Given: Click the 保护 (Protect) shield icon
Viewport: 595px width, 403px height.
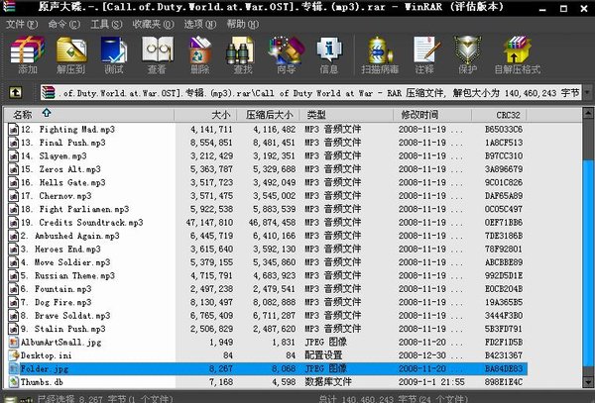Looking at the screenshot, I should [467, 54].
